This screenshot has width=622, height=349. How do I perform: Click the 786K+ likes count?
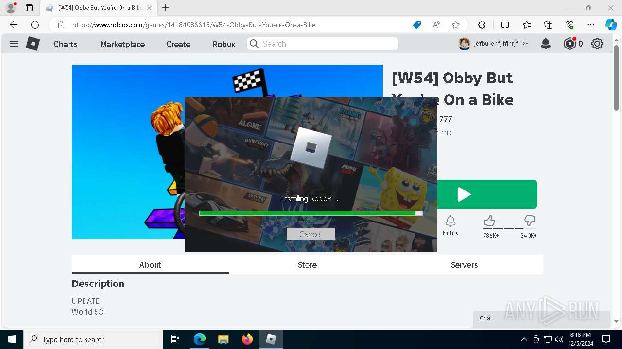491,236
